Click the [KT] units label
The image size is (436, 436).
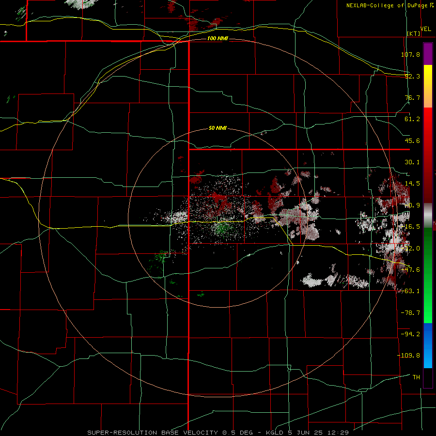414,33
